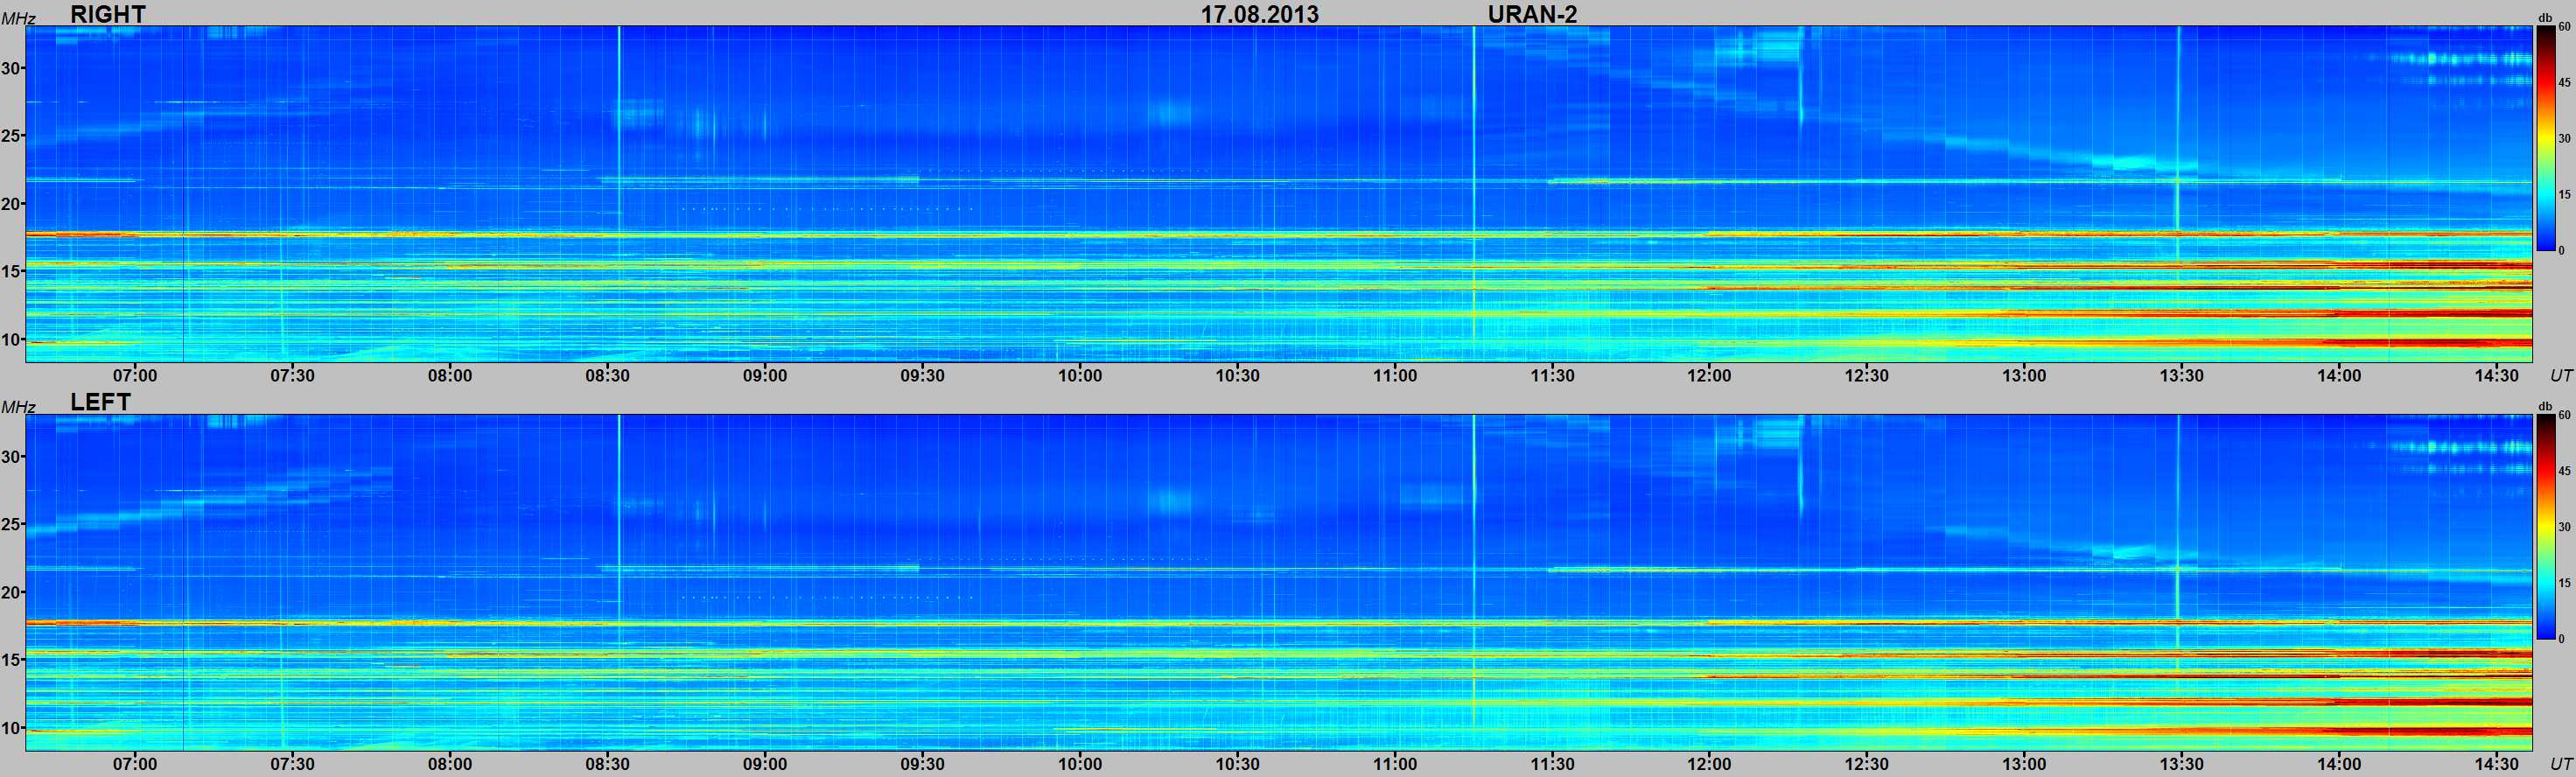Screen dimensions: 2576x777
Task: Click the 10:00 time tick under RIGHT panel
Action: pos(1080,376)
